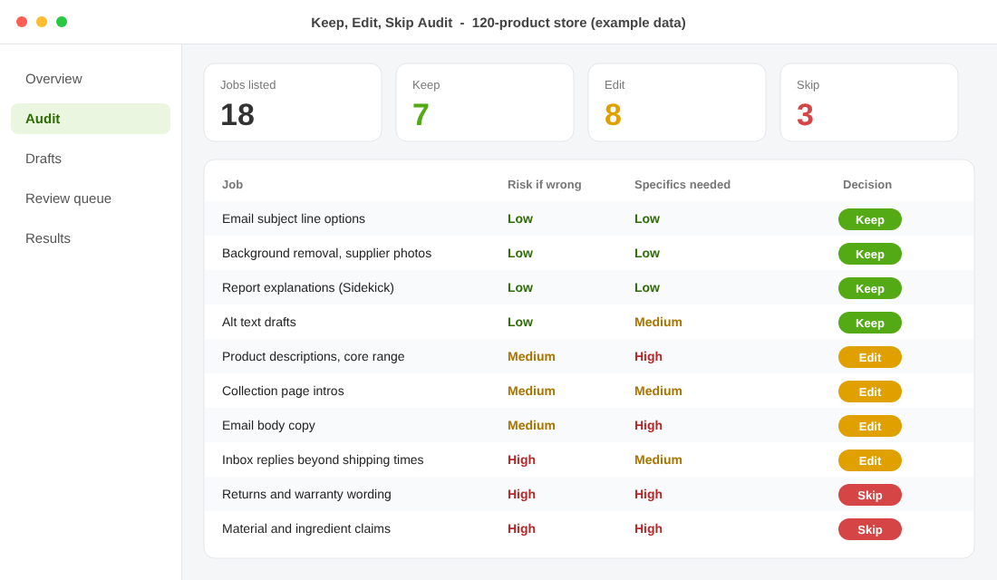
Task: Click Edit badge for Email body copy
Action: point(870,426)
